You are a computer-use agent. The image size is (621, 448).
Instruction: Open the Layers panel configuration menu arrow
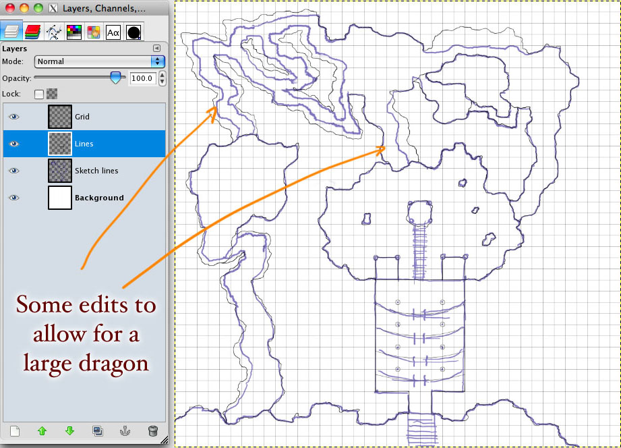[x=156, y=49]
